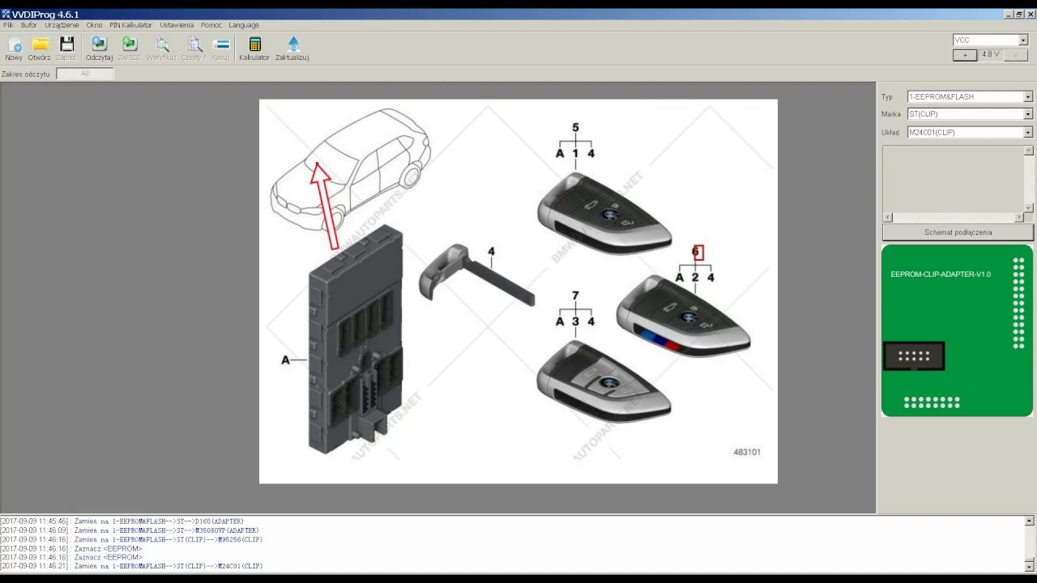Open the Okno menu
Screen dimensions: 1037x583
click(x=95, y=25)
